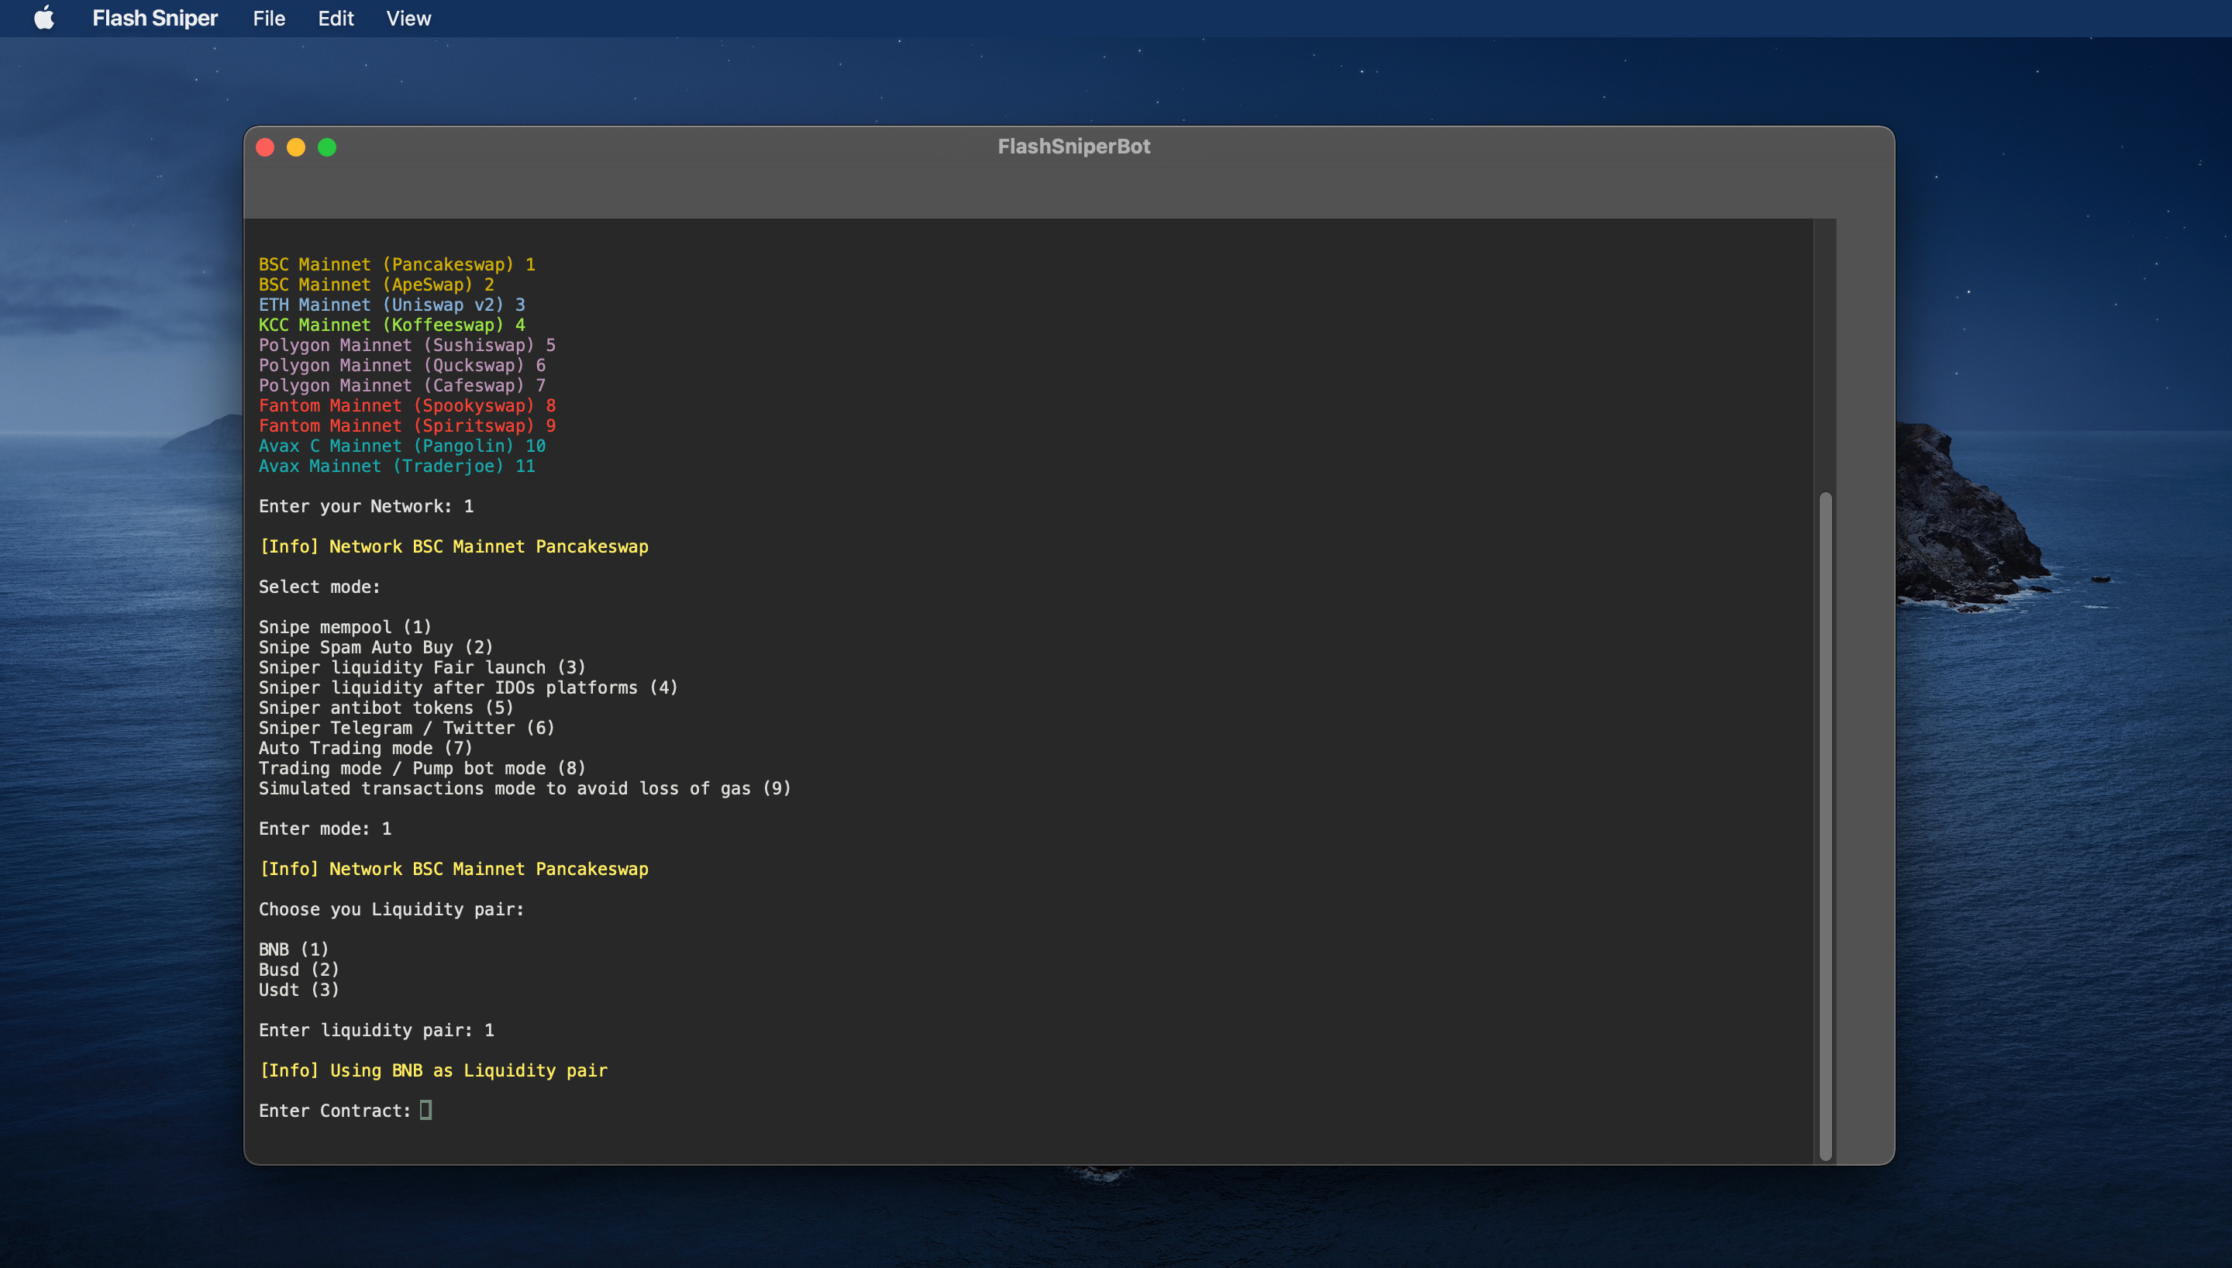Click the 'ETH Mainnet (Uniswap v2) 3' line
This screenshot has height=1268, width=2232.
pyautogui.click(x=391, y=305)
